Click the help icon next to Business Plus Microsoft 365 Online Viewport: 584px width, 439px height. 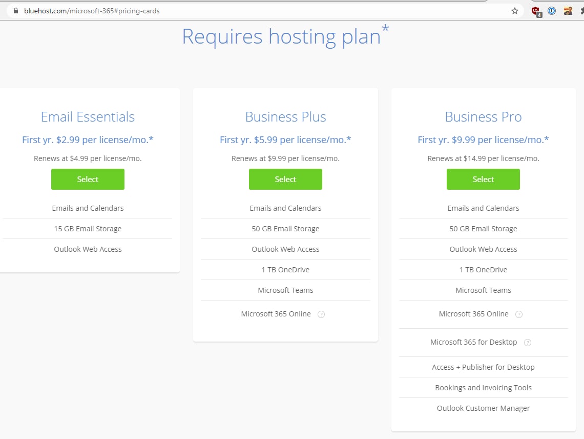click(x=321, y=314)
